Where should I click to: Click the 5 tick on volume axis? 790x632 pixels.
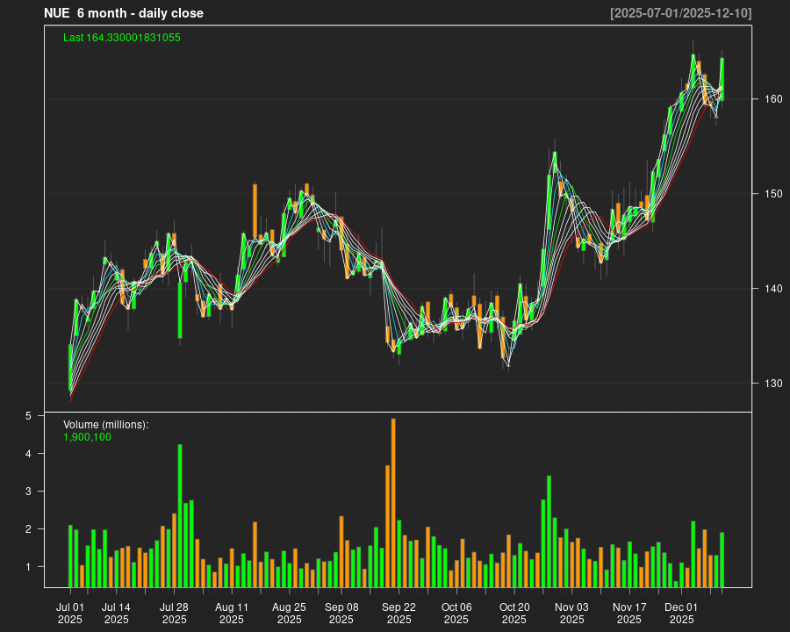[29, 416]
